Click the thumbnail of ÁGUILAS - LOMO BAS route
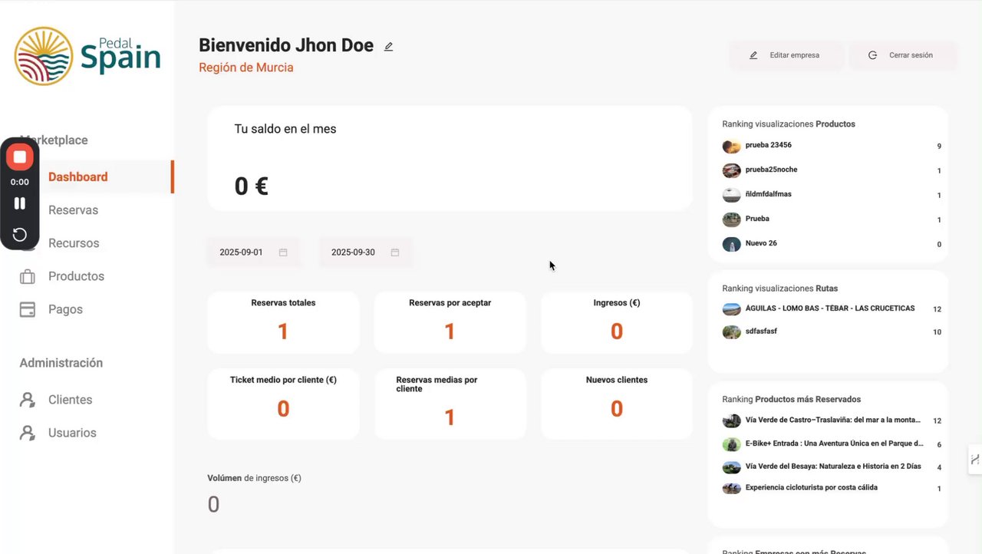 click(x=732, y=309)
